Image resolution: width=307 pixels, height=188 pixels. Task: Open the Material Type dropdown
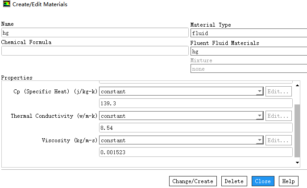click(x=248, y=33)
